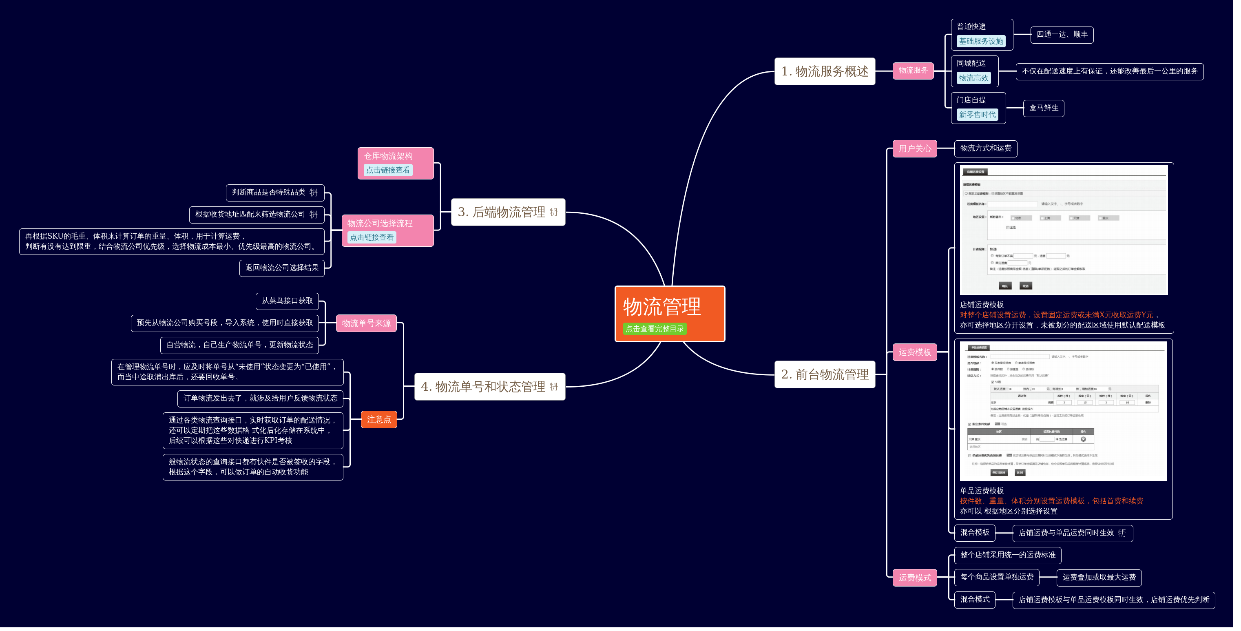Switch to the 店铺运费设置 tab
The width and height of the screenshot is (1241, 631).
click(x=976, y=172)
